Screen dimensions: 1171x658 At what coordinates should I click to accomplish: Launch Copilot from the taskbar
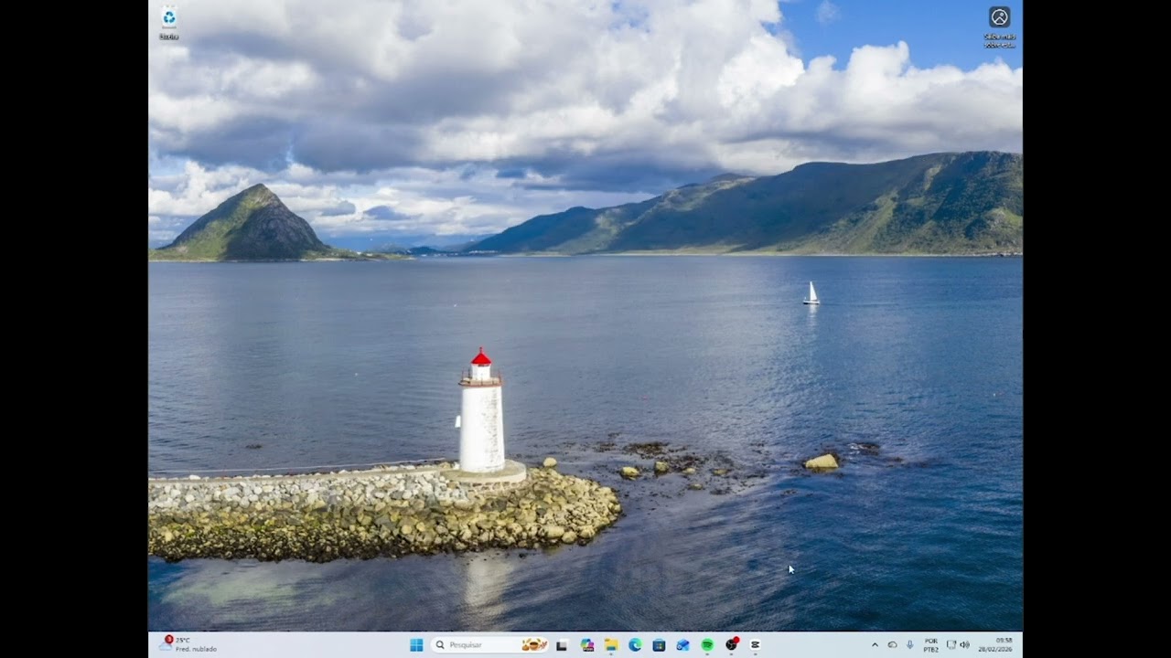587,644
